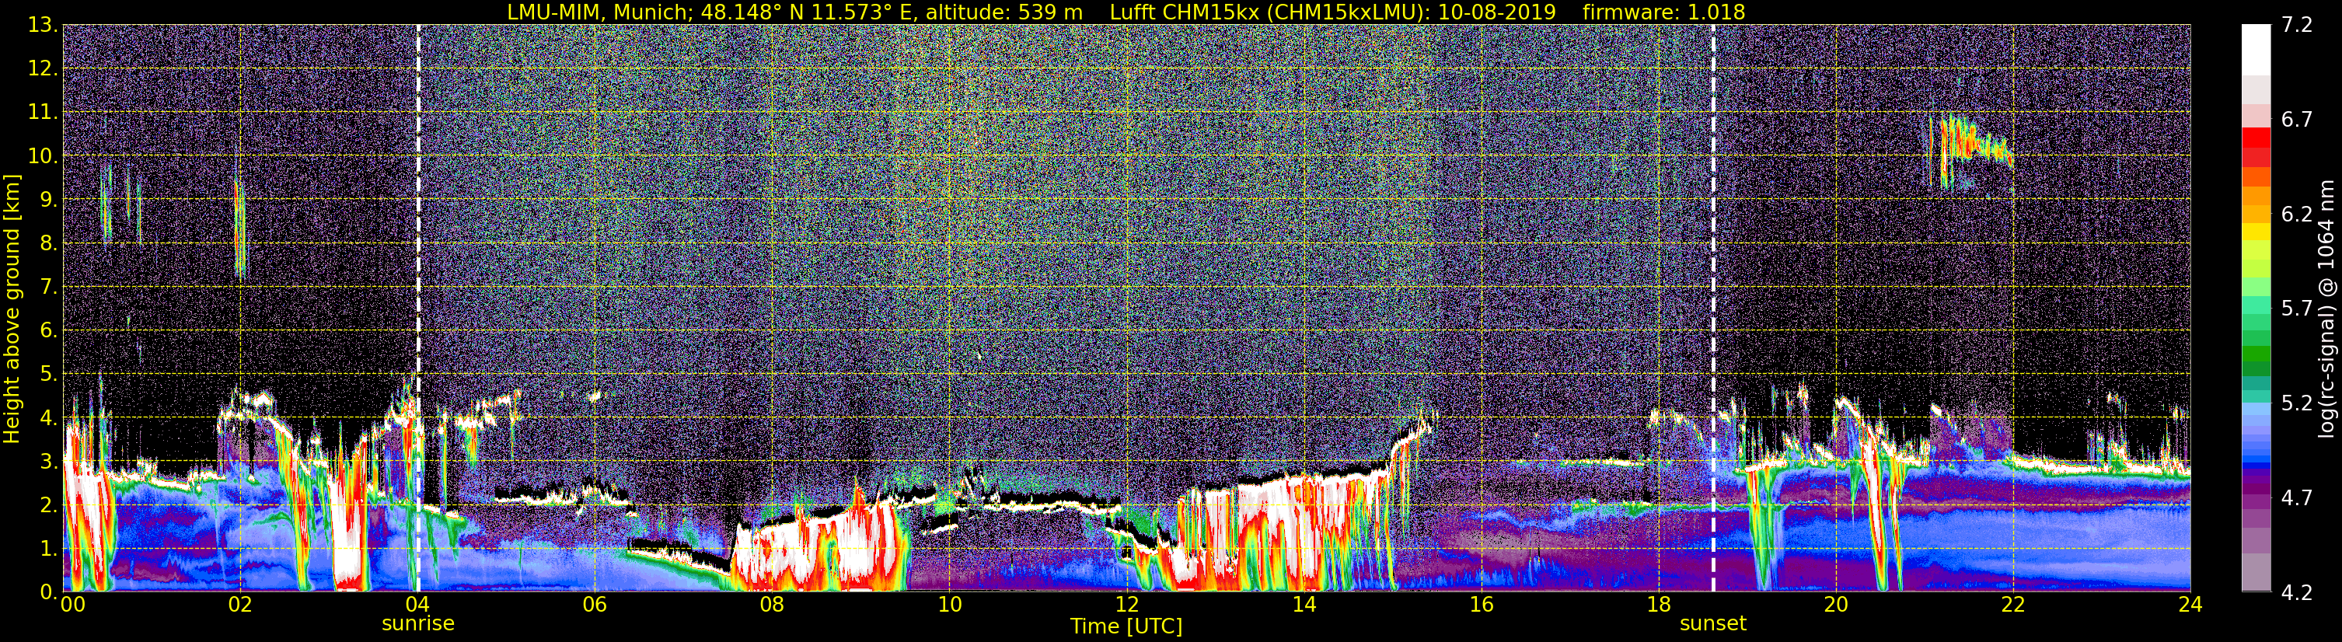The height and width of the screenshot is (642, 2342).
Task: Click the y-axis tick label '2.'
Action: [x=48, y=506]
